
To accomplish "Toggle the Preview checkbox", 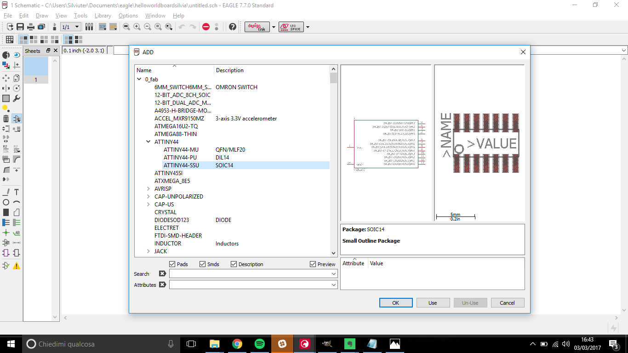I will (x=313, y=264).
